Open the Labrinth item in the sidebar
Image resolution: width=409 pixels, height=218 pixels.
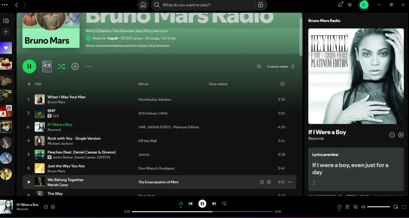(x=6, y=126)
